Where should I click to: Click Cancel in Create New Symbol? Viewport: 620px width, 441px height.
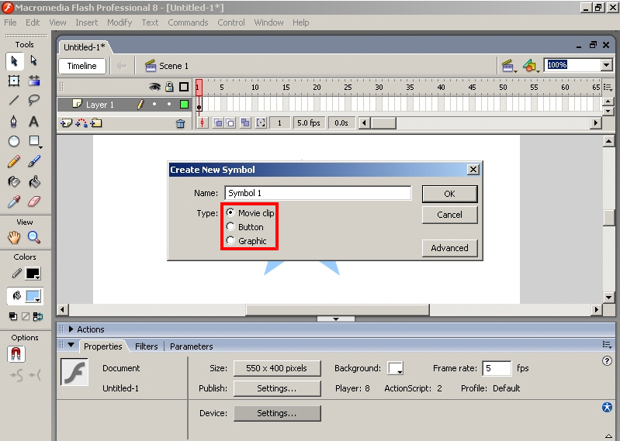pos(449,215)
